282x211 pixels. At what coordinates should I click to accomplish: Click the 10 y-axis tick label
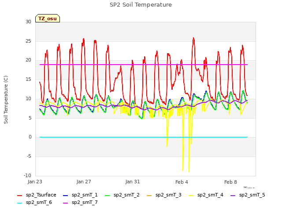coord(28,98)
